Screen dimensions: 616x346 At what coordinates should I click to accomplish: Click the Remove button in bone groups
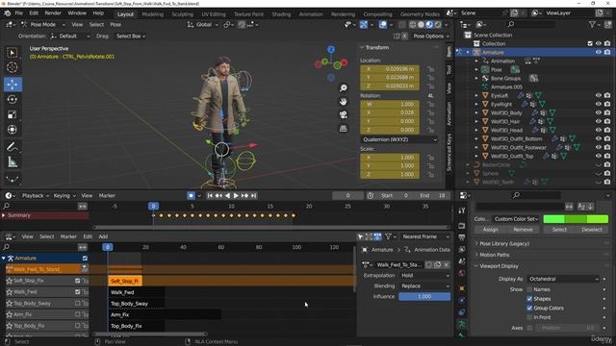523,230
